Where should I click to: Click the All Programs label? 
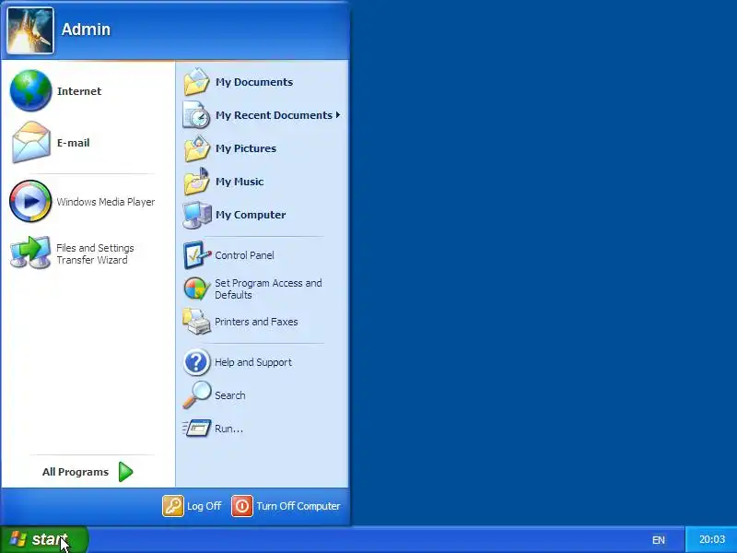coord(76,472)
